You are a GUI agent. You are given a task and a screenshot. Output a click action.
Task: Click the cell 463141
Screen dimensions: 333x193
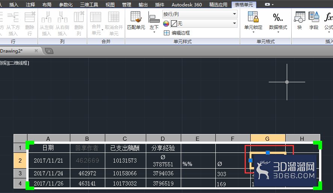pyautogui.click(x=87, y=183)
